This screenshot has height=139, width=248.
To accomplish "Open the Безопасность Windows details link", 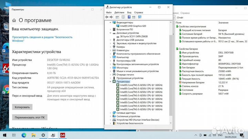I will (42, 39).
